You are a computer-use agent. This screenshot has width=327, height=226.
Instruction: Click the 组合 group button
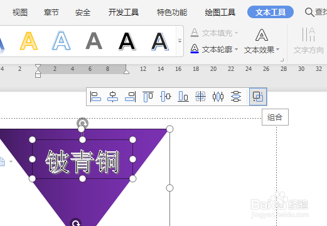click(x=258, y=97)
